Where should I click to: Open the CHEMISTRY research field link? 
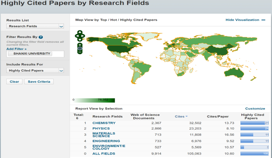(104, 123)
